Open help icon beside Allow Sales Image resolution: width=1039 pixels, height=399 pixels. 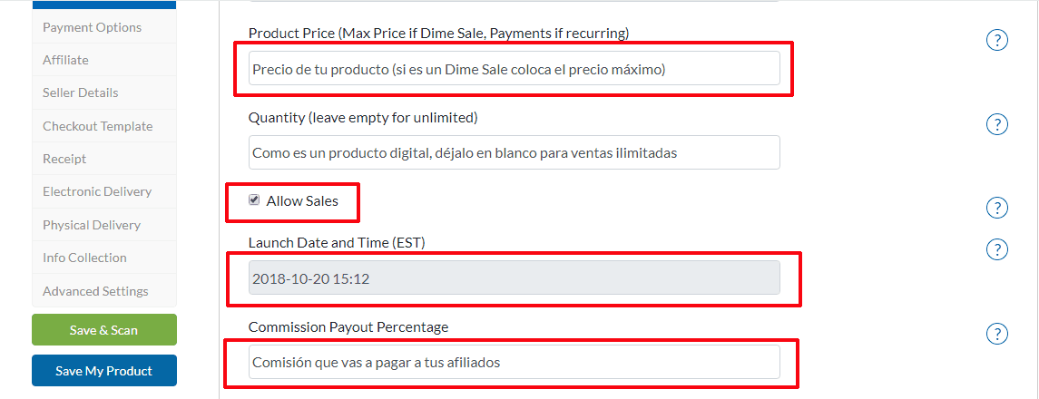[996, 208]
